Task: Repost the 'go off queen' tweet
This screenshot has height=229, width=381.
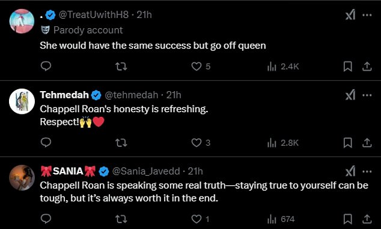Action: tap(121, 67)
